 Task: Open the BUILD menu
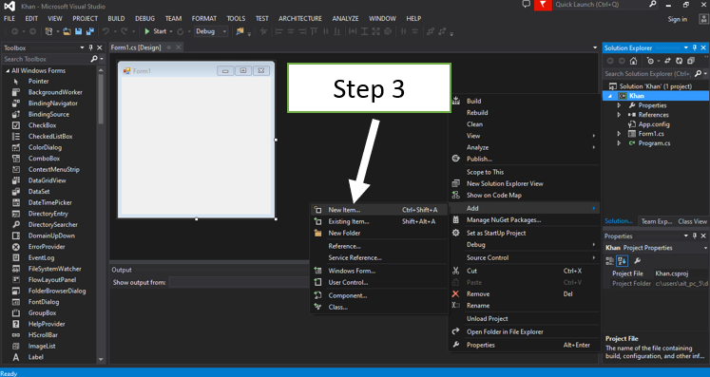(116, 19)
